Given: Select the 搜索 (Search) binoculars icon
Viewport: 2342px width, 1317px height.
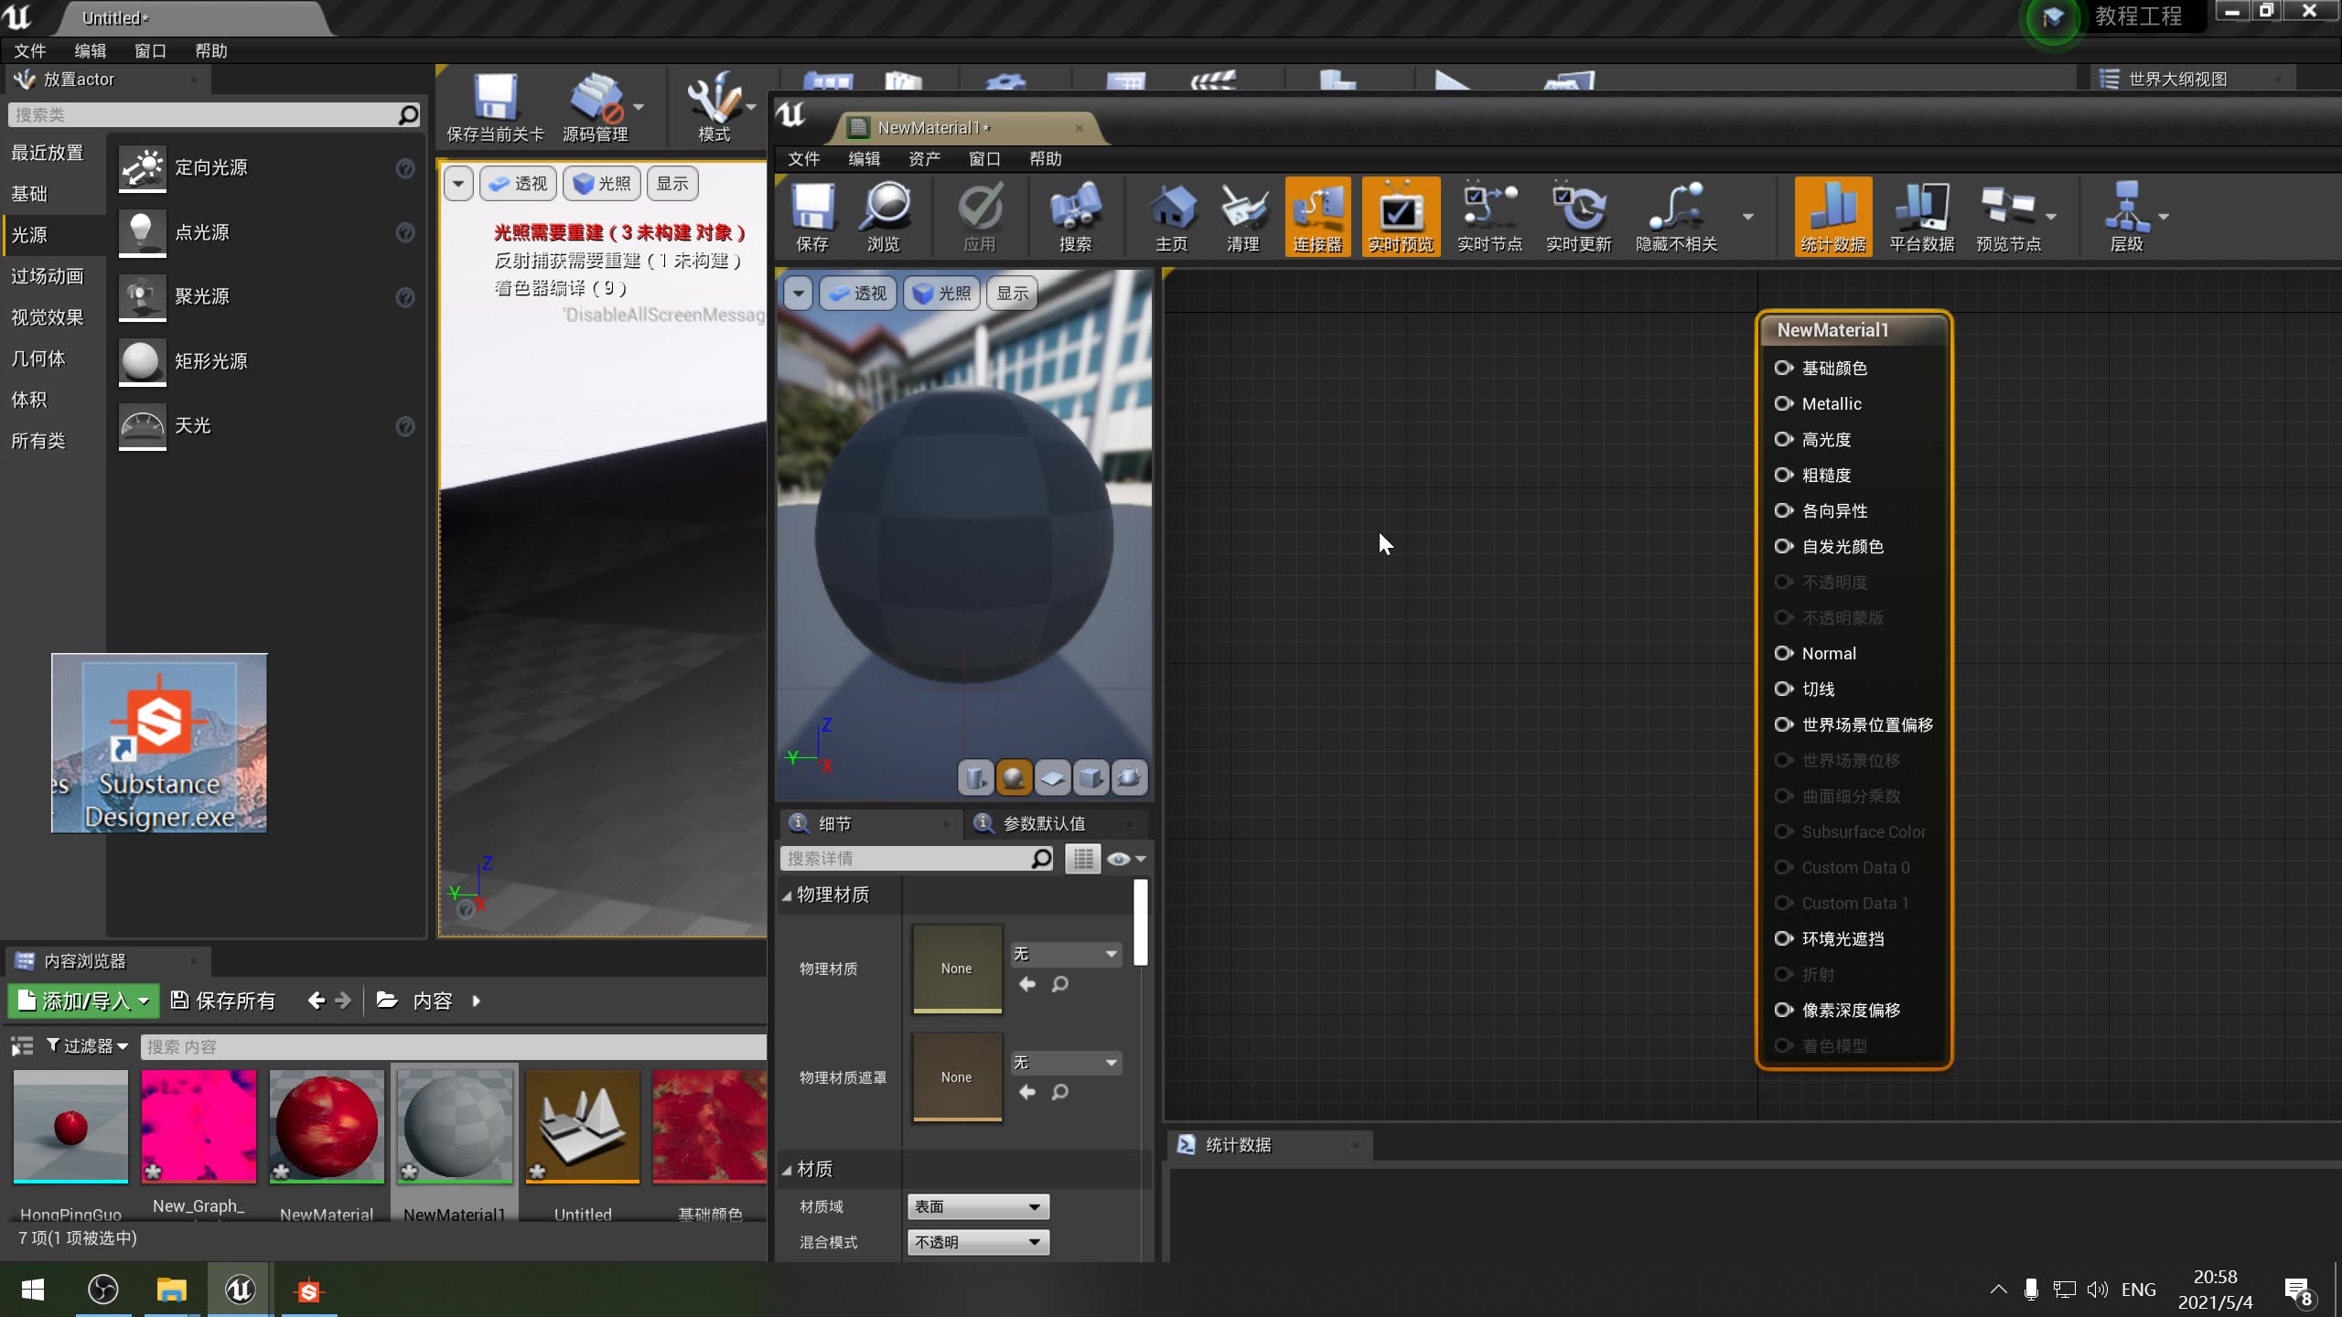Looking at the screenshot, I should click(x=1076, y=217).
